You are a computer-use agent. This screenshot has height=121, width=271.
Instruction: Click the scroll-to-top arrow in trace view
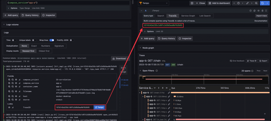point(265,114)
